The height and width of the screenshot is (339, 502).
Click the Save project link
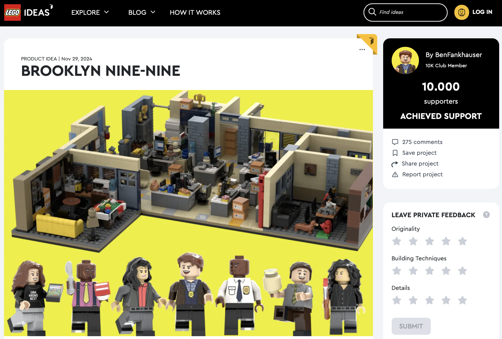(x=419, y=153)
